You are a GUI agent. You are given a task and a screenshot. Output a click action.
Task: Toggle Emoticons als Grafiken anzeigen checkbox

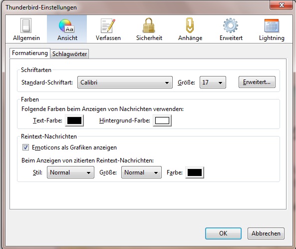(x=25, y=147)
